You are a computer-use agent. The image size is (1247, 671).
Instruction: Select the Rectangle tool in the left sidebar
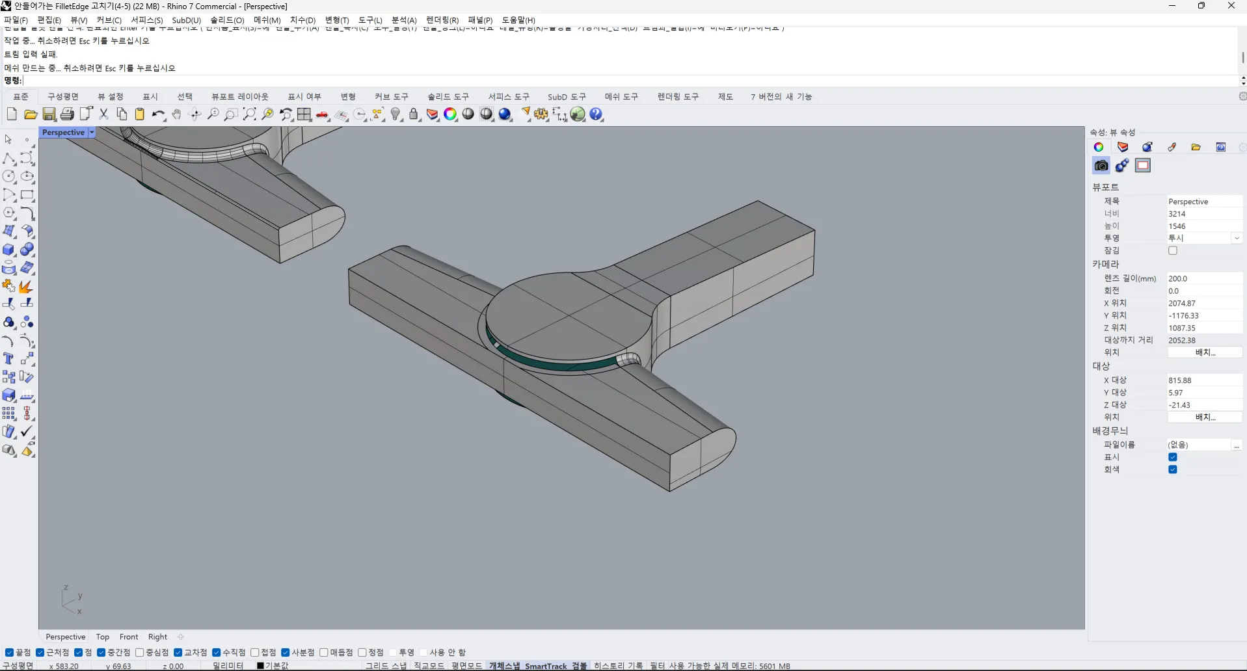click(x=27, y=194)
